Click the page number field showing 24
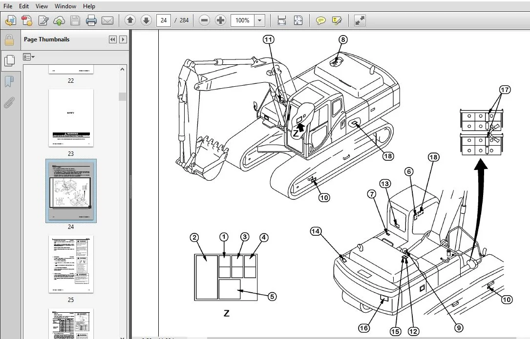This screenshot has width=530, height=339. [164, 20]
